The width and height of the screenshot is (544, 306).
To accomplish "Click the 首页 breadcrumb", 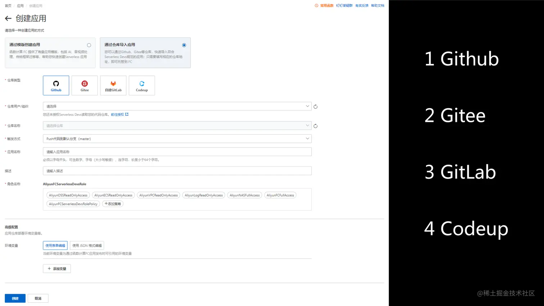I will coord(8,6).
